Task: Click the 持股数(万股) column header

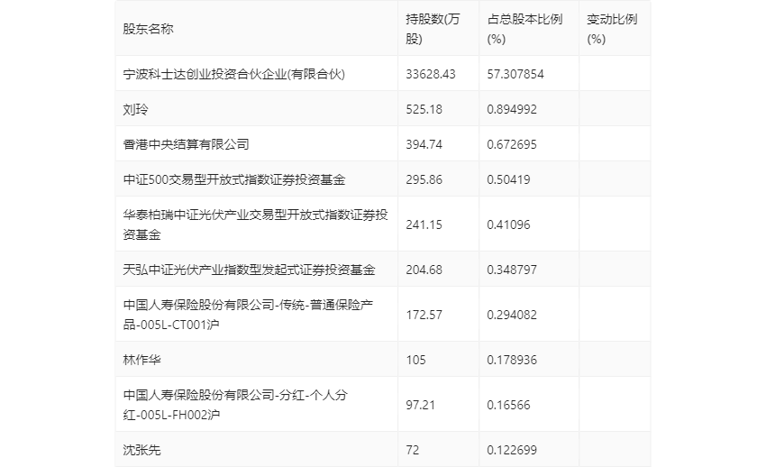Action: pyautogui.click(x=433, y=29)
